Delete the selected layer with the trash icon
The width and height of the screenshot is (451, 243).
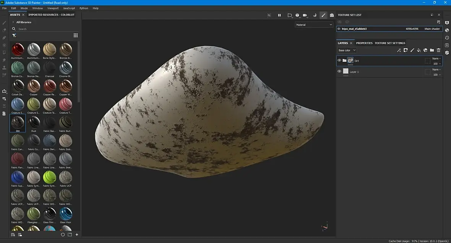[x=438, y=50]
